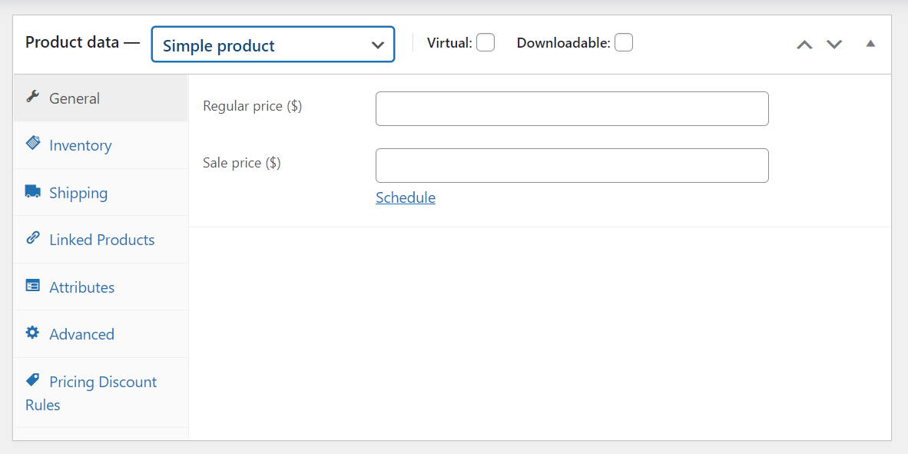Click the Inventory tag icon
The height and width of the screenshot is (454, 908).
(32, 144)
